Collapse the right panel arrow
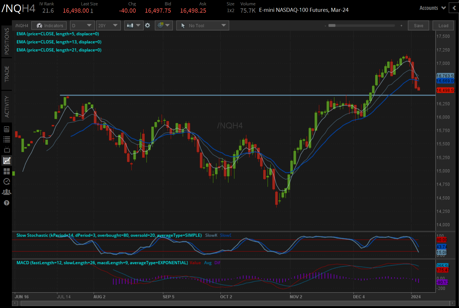The height and width of the screenshot is (308, 459). coord(454,8)
